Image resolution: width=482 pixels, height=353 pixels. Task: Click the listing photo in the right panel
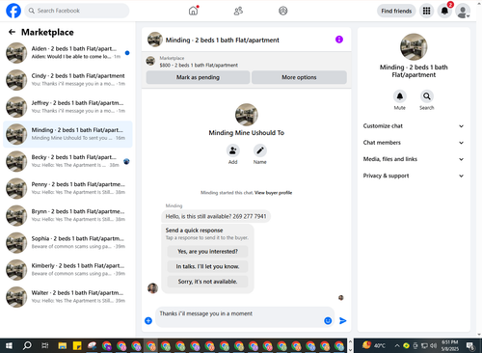414,47
